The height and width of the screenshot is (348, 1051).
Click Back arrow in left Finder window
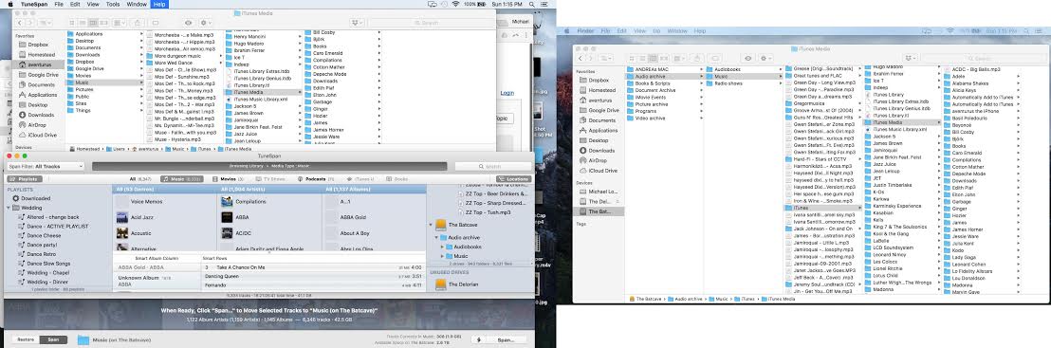point(20,23)
